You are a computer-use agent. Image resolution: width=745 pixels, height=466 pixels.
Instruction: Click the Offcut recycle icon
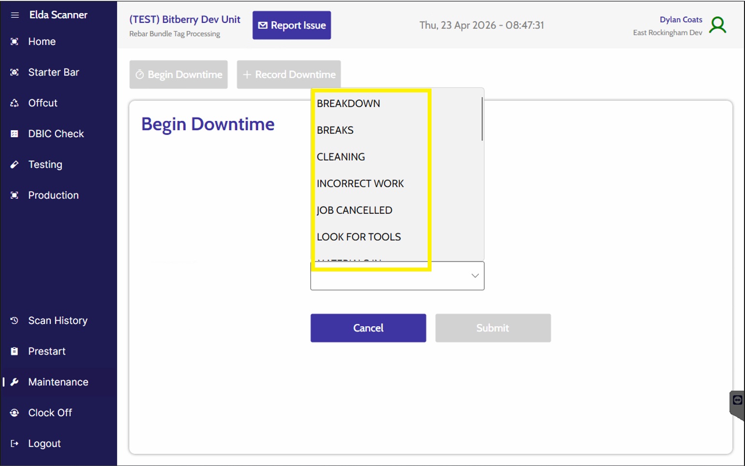click(x=15, y=103)
